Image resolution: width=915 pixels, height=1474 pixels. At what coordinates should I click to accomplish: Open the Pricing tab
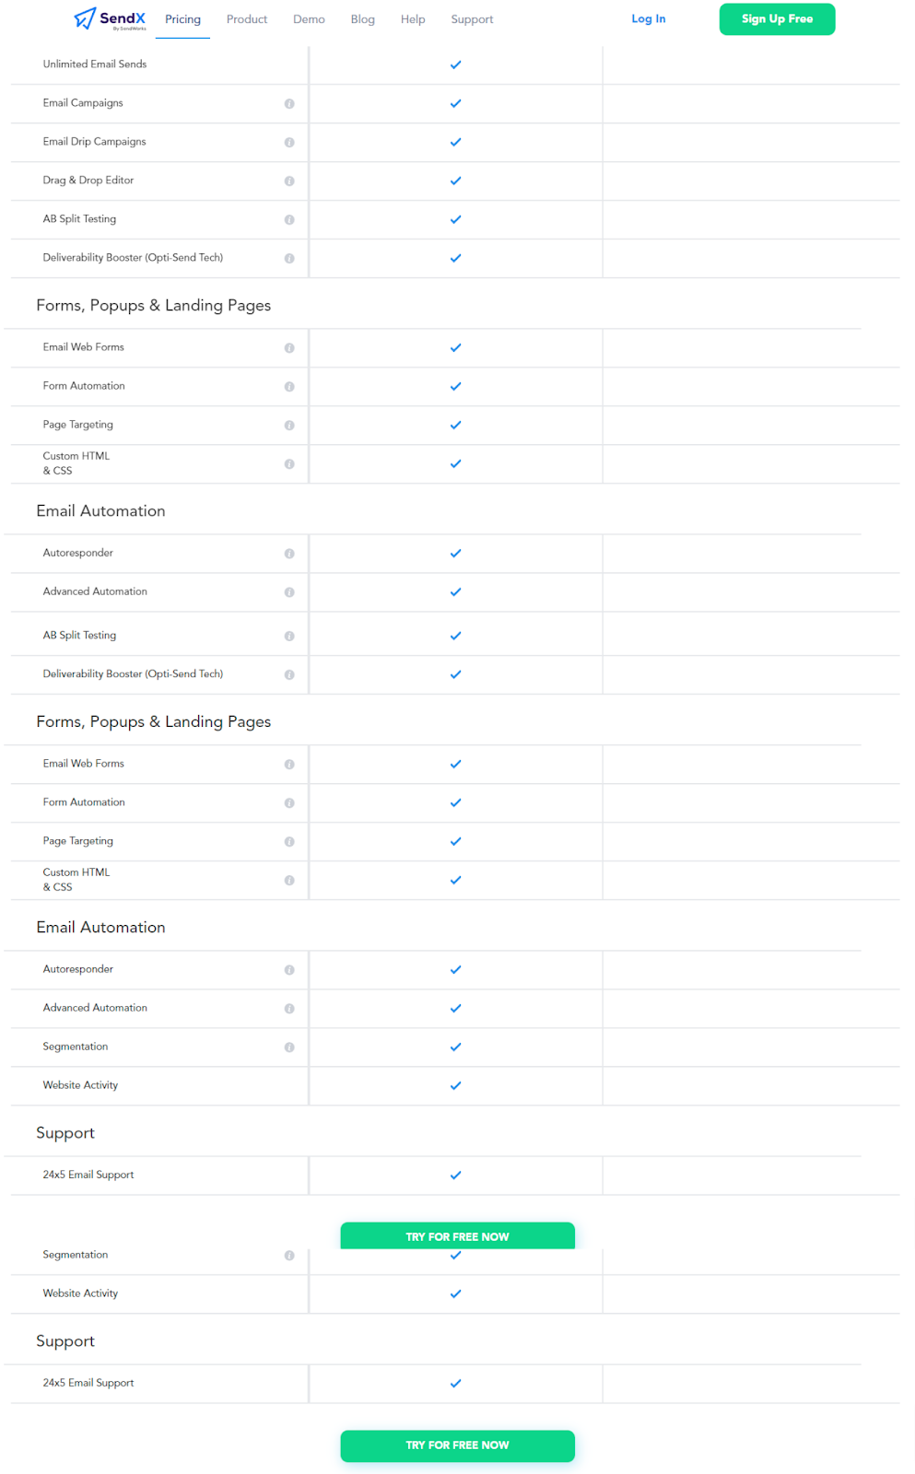tap(182, 19)
